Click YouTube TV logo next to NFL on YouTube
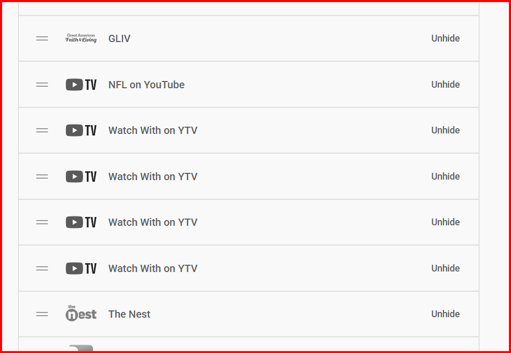The width and height of the screenshot is (511, 353). coord(81,85)
